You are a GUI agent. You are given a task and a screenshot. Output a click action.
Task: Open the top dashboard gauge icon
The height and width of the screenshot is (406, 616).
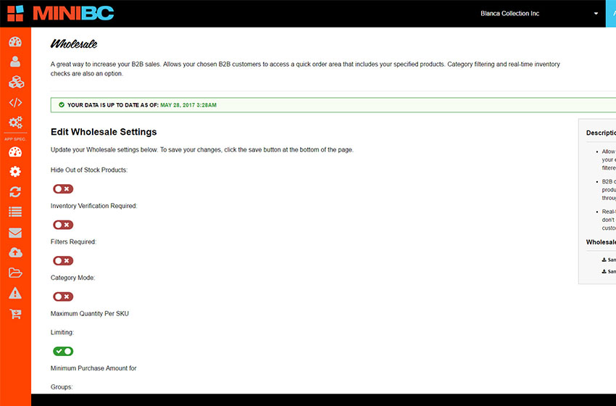tap(15, 41)
